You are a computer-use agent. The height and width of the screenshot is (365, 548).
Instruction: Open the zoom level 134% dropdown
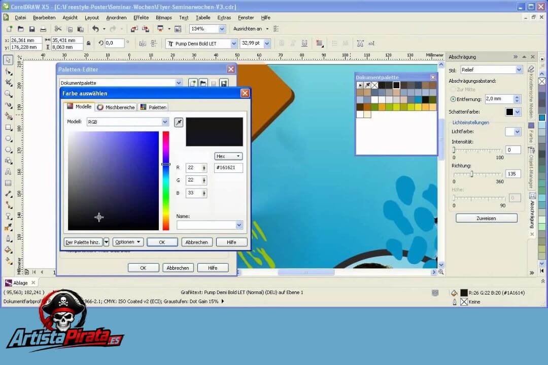point(222,29)
